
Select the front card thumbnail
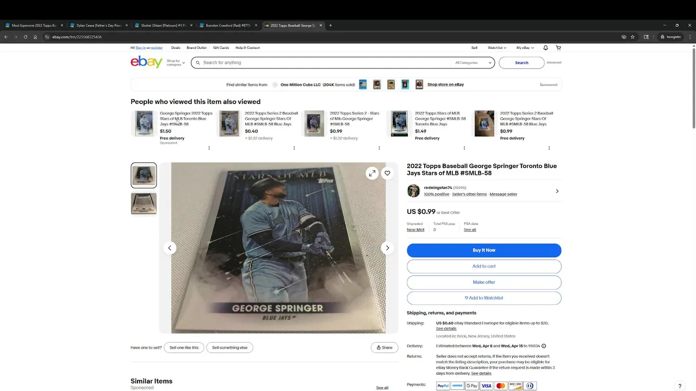click(x=144, y=175)
